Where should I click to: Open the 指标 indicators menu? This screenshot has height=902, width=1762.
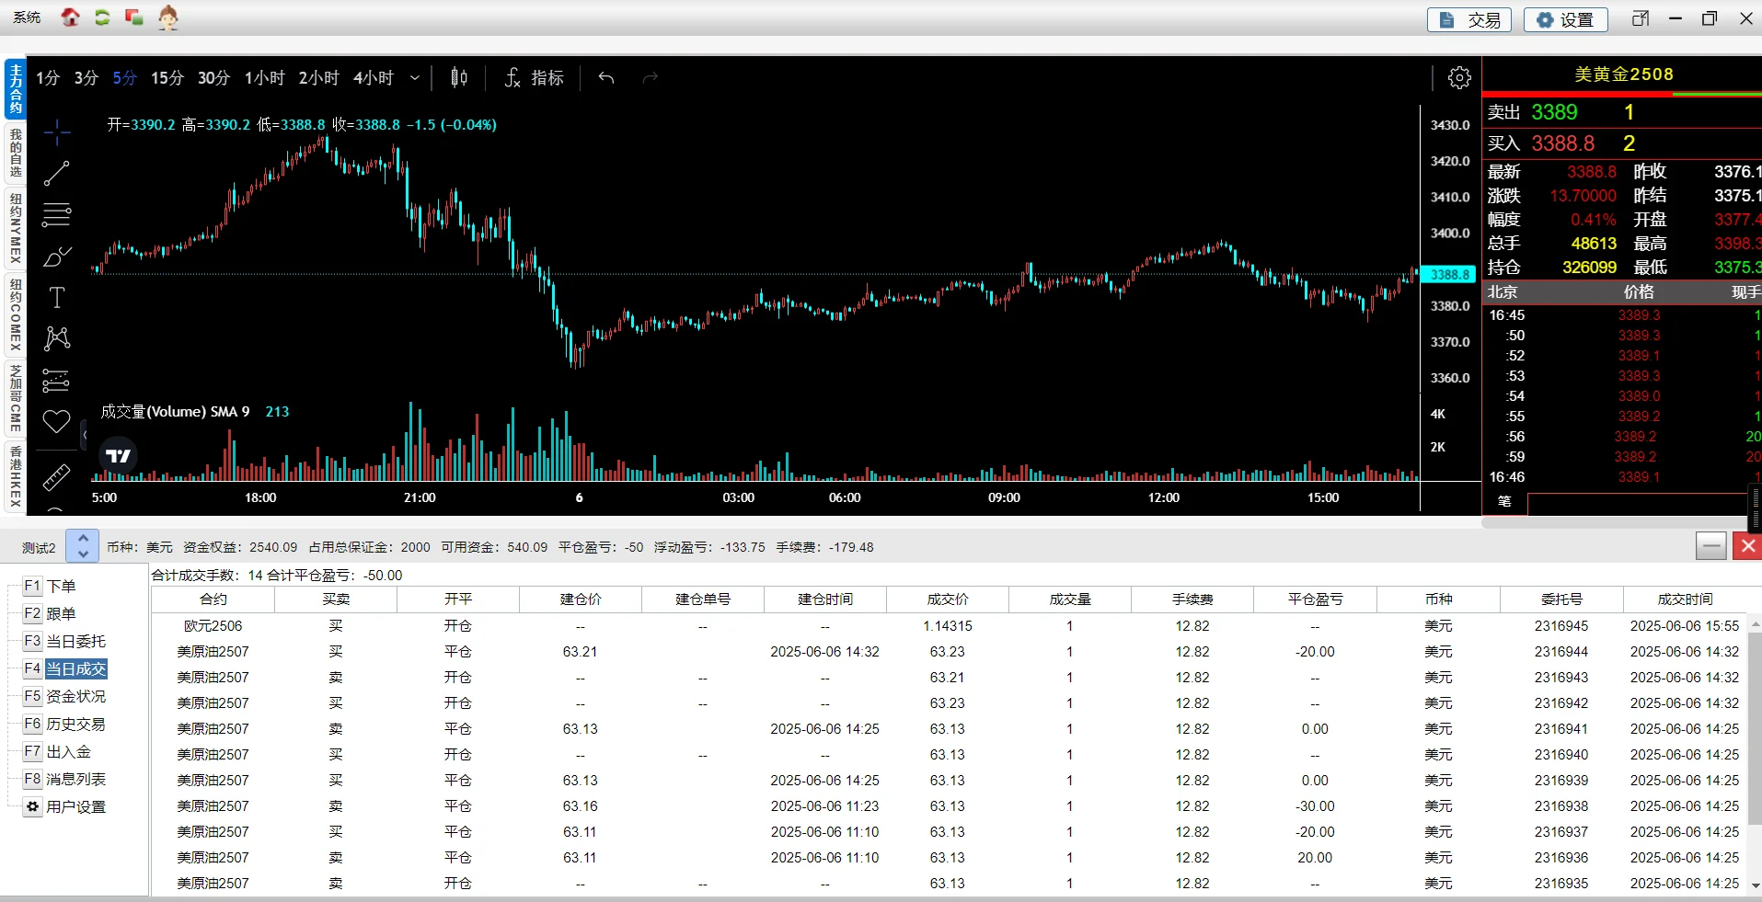pos(534,78)
